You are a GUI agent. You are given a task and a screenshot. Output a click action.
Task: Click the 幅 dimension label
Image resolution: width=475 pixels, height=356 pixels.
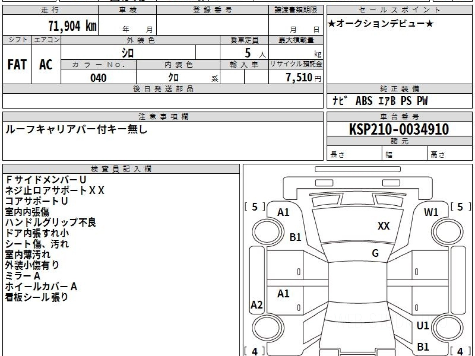(x=389, y=155)
